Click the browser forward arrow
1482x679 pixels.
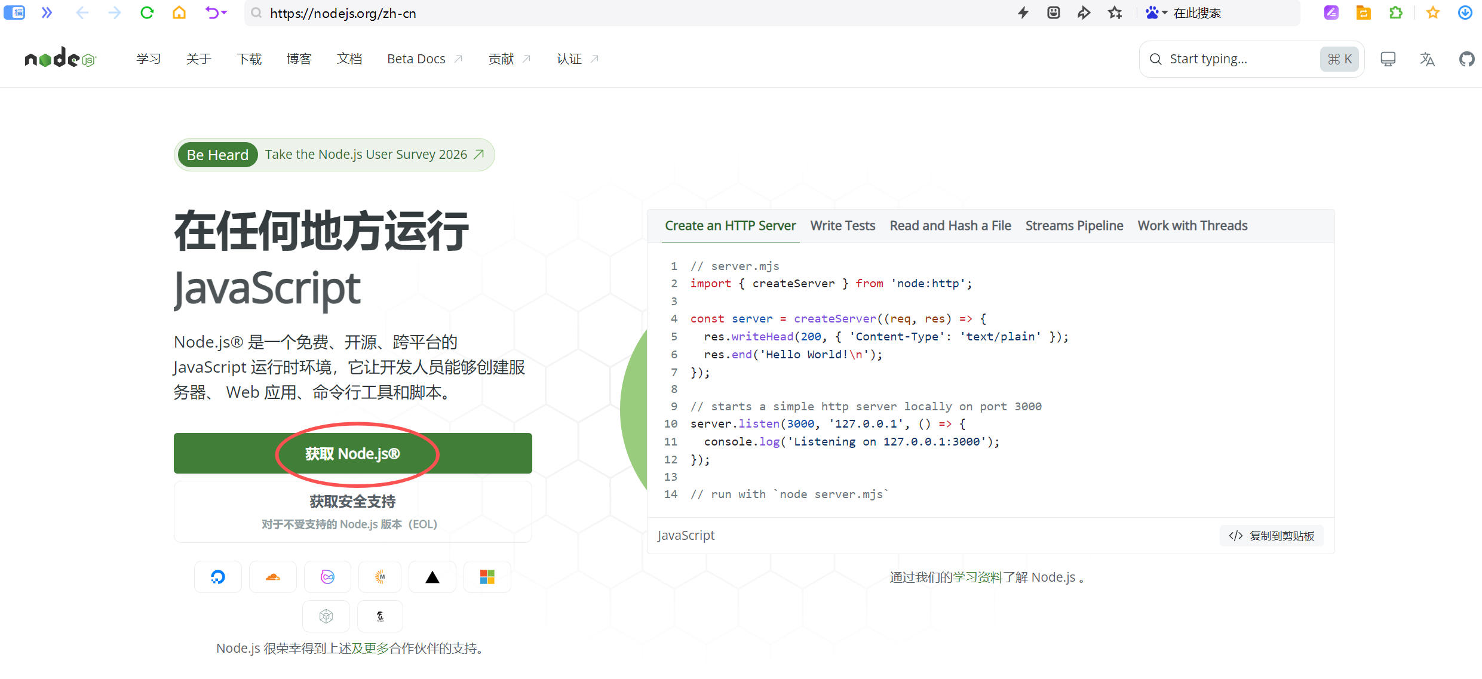pos(115,13)
